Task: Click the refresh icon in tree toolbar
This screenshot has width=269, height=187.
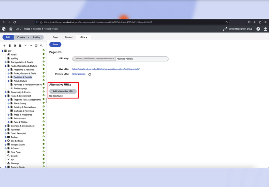Action: click(x=36, y=46)
